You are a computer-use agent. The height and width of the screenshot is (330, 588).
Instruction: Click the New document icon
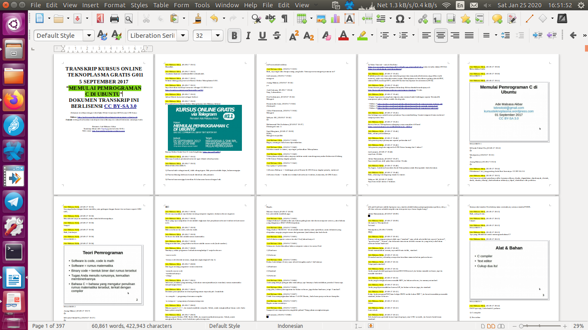pos(40,19)
